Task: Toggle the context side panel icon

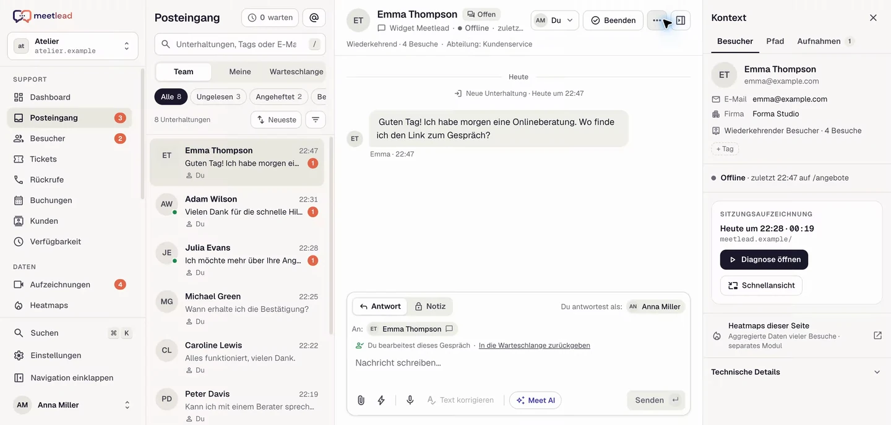Action: (681, 20)
